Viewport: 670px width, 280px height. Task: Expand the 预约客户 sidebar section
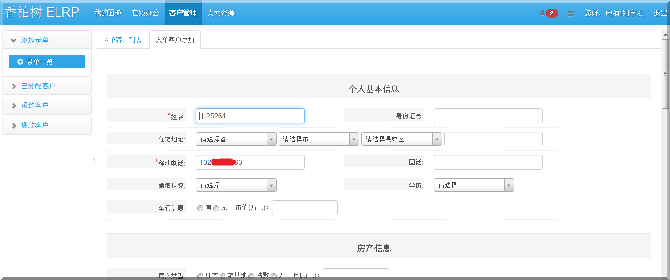pyautogui.click(x=47, y=105)
